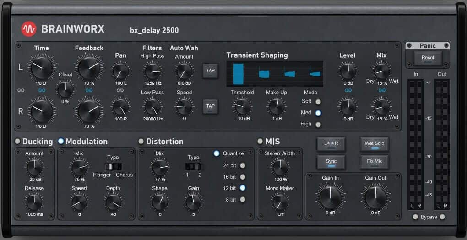
Task: Click the Modulation Depth knob
Action: click(113, 202)
